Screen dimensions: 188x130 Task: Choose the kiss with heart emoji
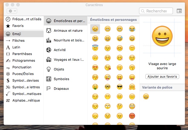(108, 67)
